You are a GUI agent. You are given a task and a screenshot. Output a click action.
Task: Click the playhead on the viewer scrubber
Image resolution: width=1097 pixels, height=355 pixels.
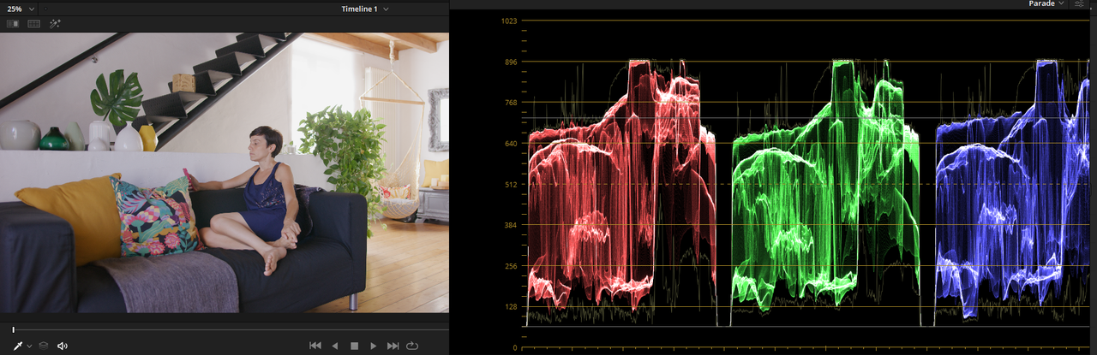point(13,329)
